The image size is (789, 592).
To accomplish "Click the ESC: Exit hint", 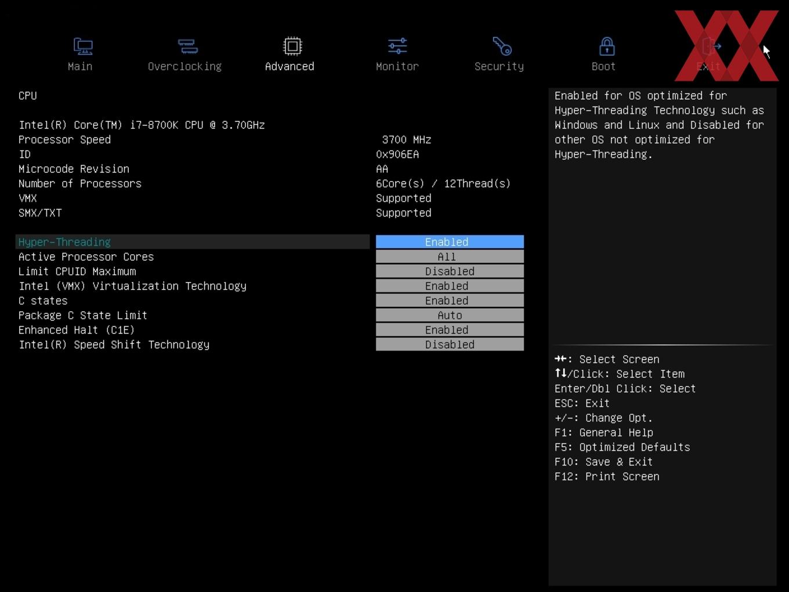I will [x=582, y=403].
